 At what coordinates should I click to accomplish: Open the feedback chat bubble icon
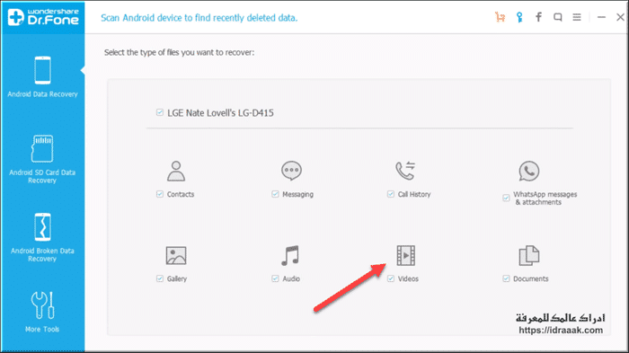[x=558, y=17]
